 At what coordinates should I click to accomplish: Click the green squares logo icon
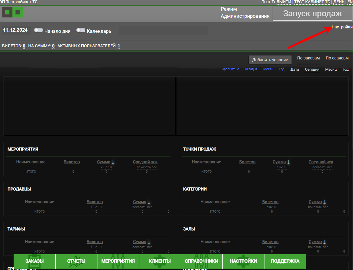pyautogui.click(x=12, y=12)
